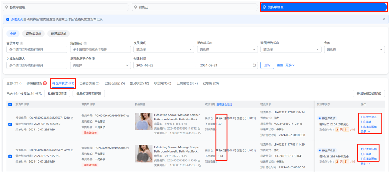The height and width of the screenshot is (172, 389).
Task: Switch to the 已到仓登记 (5) tab
Action: (x=115, y=83)
